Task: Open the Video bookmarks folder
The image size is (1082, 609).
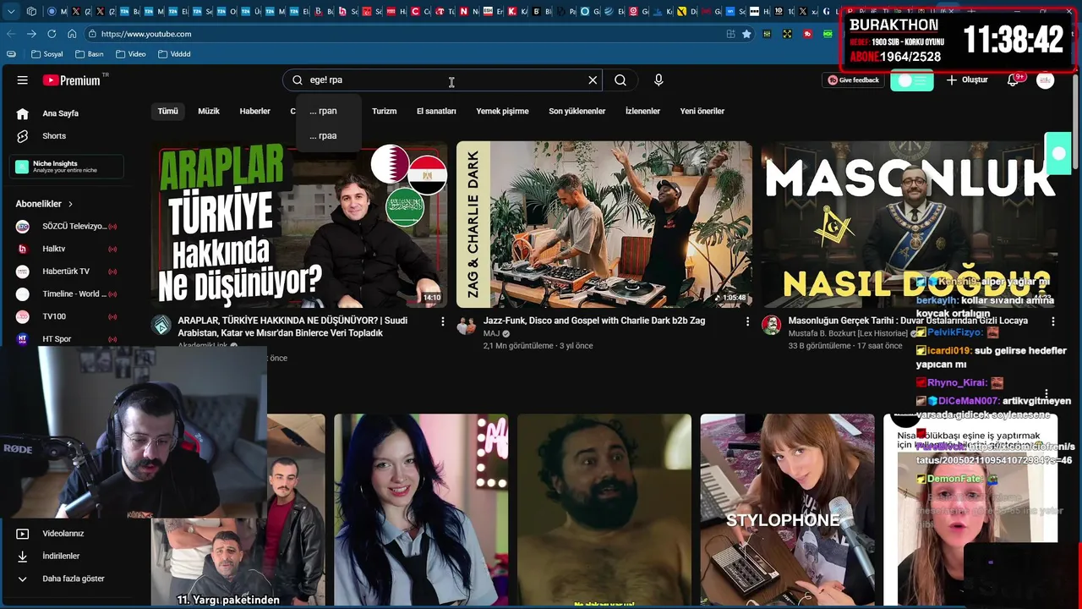Action: click(131, 54)
